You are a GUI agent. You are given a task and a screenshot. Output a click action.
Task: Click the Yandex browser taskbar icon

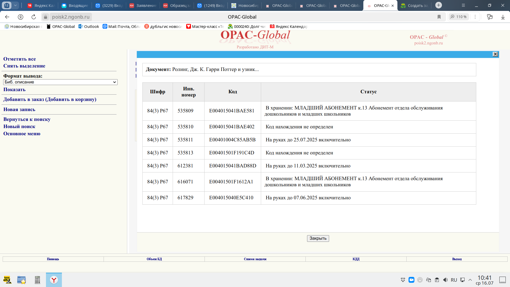click(54, 280)
